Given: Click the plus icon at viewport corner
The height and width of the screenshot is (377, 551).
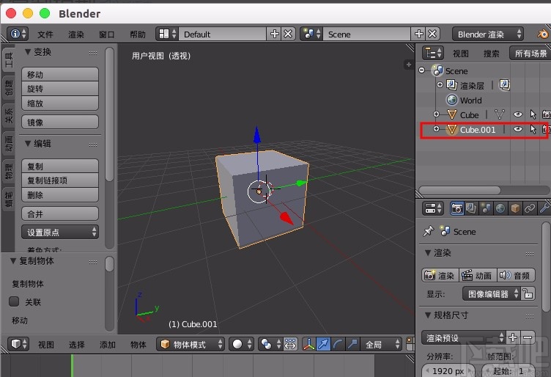Looking at the screenshot, I should pos(409,65).
